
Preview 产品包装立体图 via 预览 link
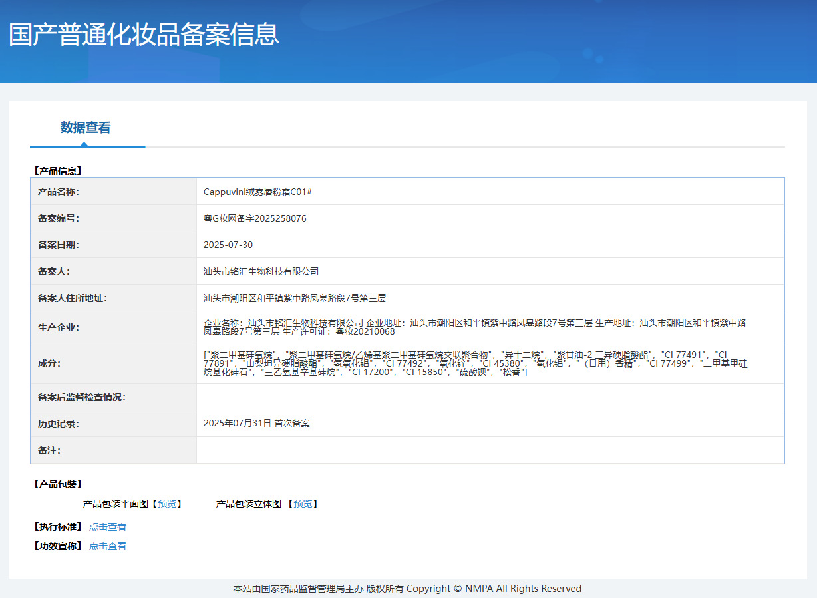click(303, 504)
